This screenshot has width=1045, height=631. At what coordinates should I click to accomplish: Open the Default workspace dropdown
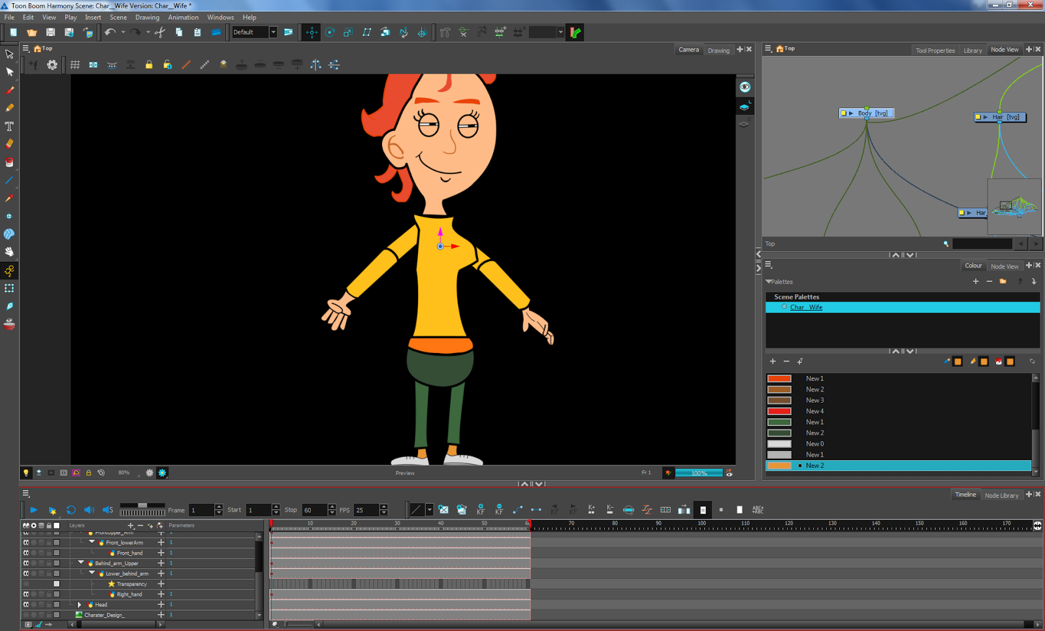(x=273, y=32)
